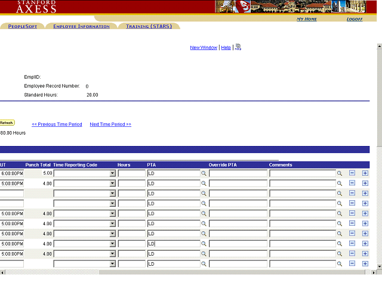Switch to the Employee Information tab
The height and width of the screenshot is (286, 382).
[81, 26]
